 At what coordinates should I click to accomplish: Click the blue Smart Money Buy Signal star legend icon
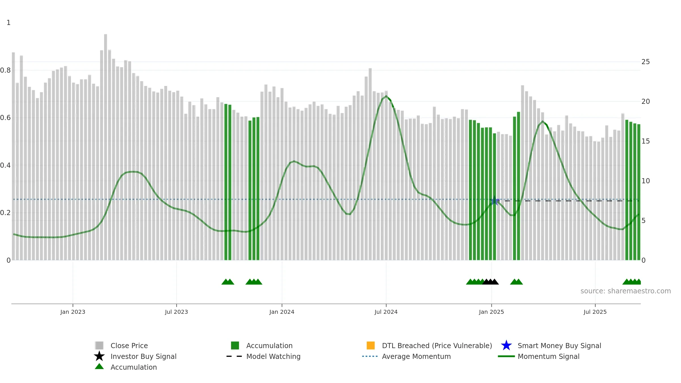coord(506,345)
